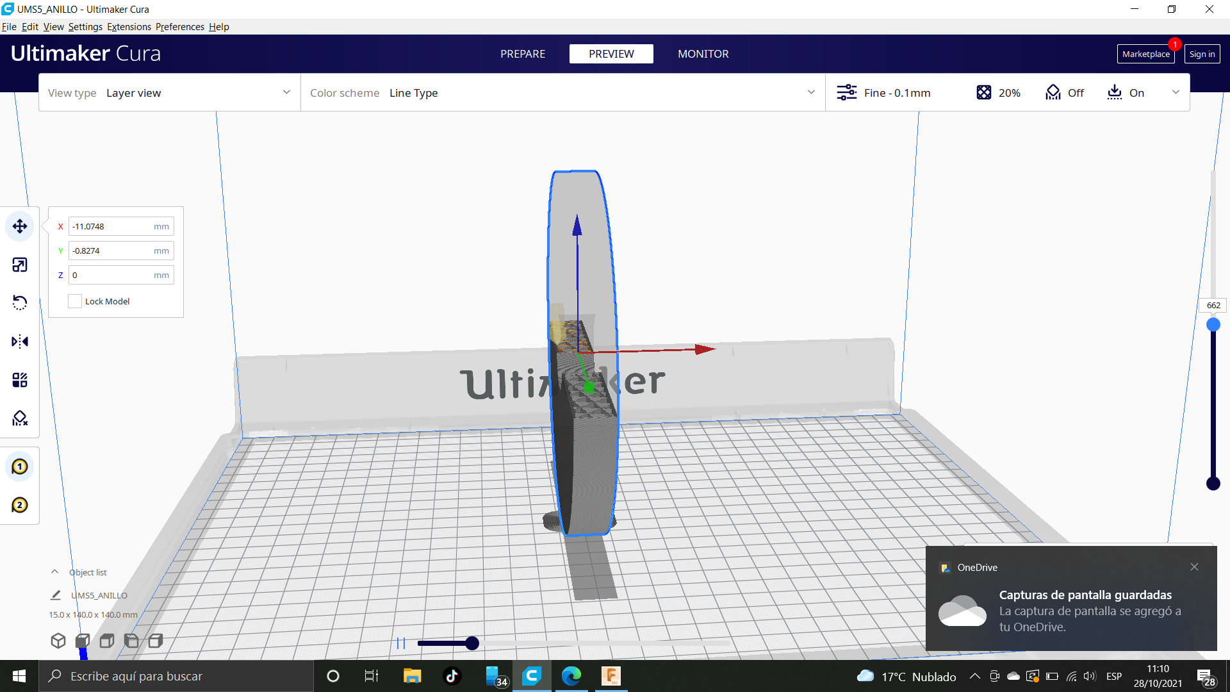Select the Move tool icon
This screenshot has width=1230, height=692.
point(20,226)
